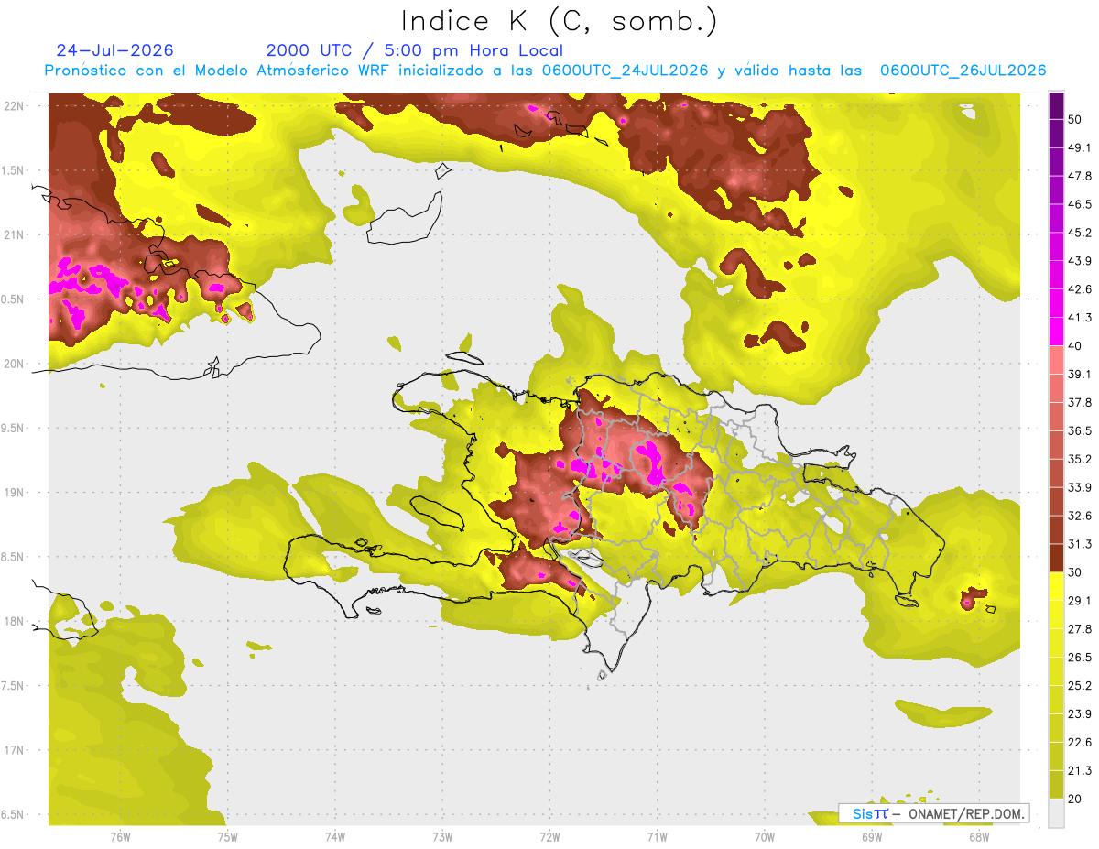Select the colorbar value 47.8
This screenshot has height=849, width=1099.
1080,176
